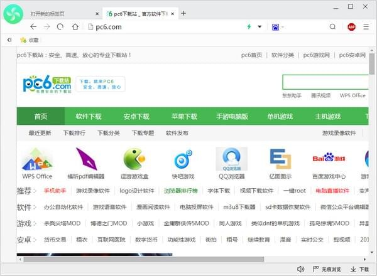The image size is (377, 276).
Task: Click pc6首页 in the top bar
Action: click(251, 55)
